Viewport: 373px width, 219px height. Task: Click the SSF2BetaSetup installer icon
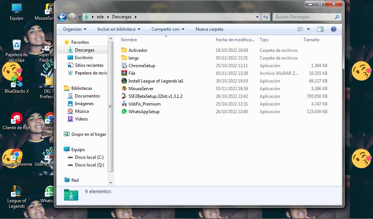(x=124, y=96)
